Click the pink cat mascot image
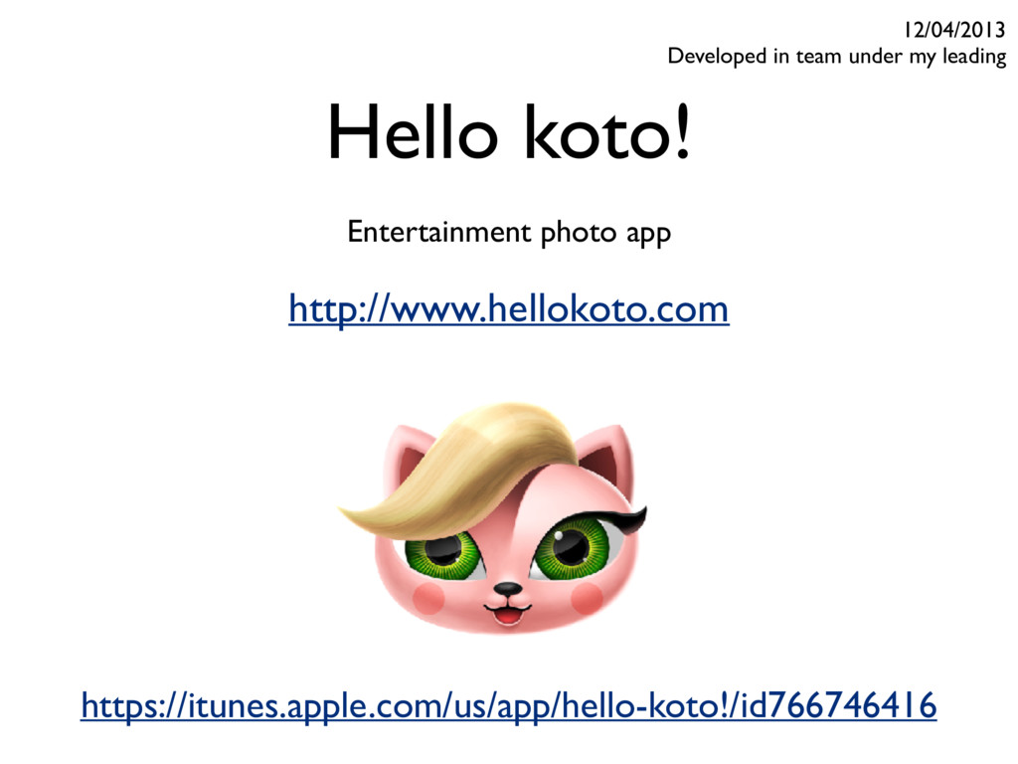 point(493,518)
